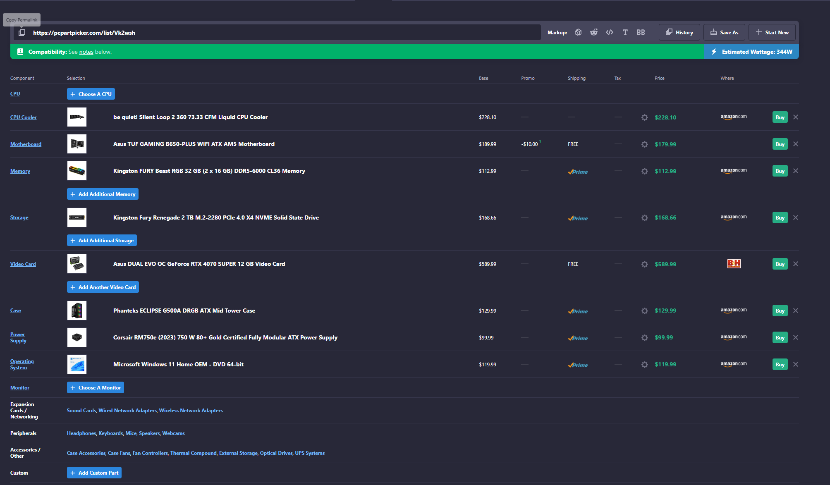Buy the RTX 4070 SUPER video card

(780, 264)
